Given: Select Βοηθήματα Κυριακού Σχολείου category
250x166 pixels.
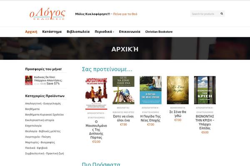Looking at the screenshot, I should click(45, 115).
